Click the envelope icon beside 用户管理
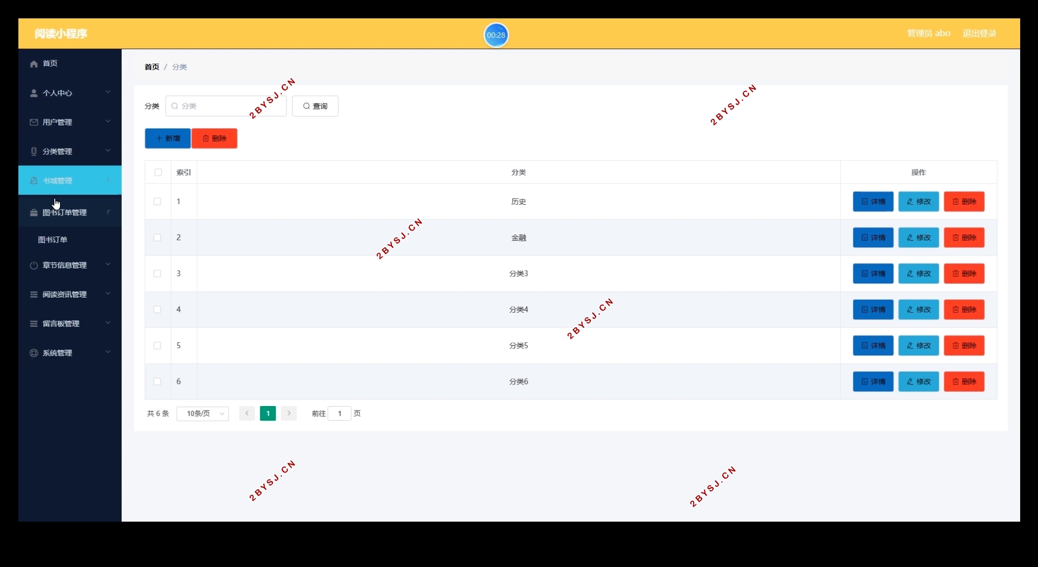 pos(34,122)
